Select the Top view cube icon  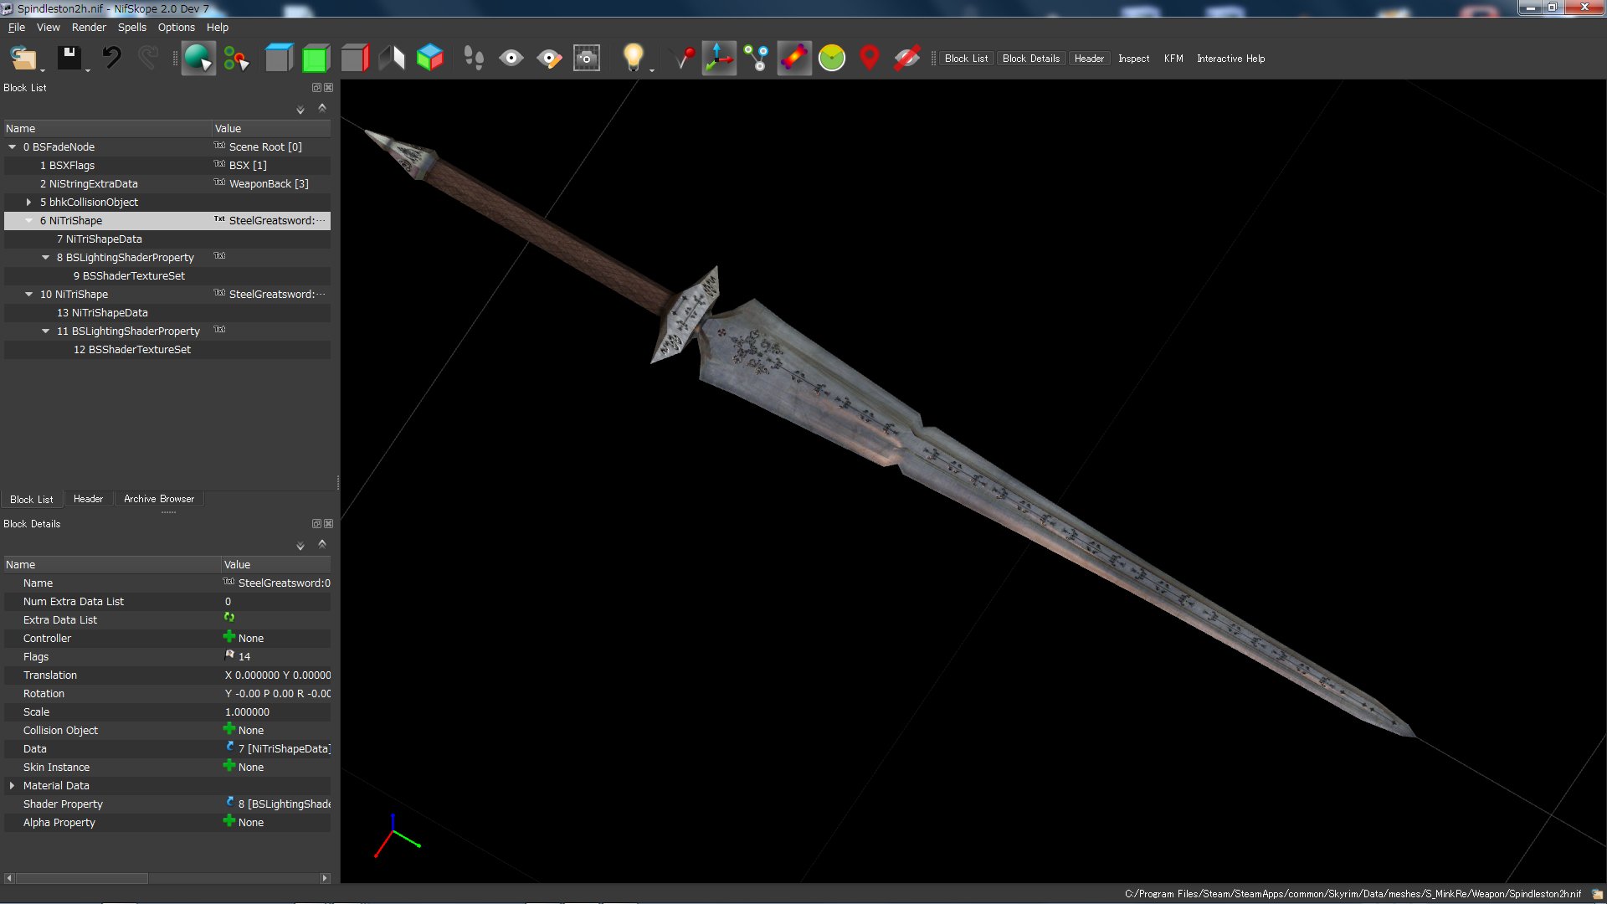click(279, 58)
